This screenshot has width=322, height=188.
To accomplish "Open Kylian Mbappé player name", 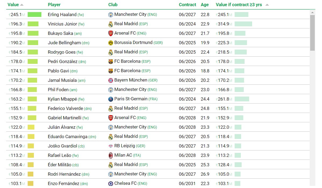I will click(x=62, y=99).
